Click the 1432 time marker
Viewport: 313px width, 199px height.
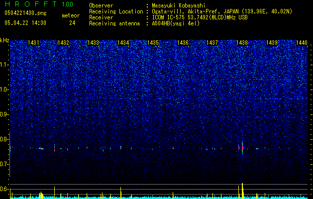63,43
